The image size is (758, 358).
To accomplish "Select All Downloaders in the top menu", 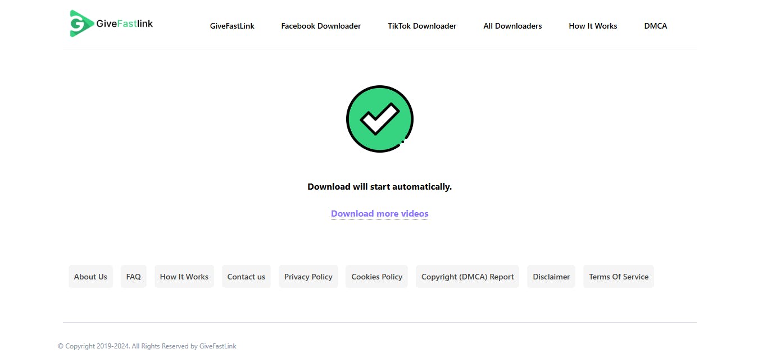I will (512, 26).
